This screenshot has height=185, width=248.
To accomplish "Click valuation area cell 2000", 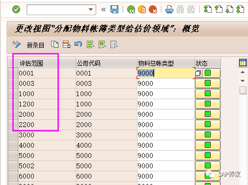I will pyautogui.click(x=47, y=114).
